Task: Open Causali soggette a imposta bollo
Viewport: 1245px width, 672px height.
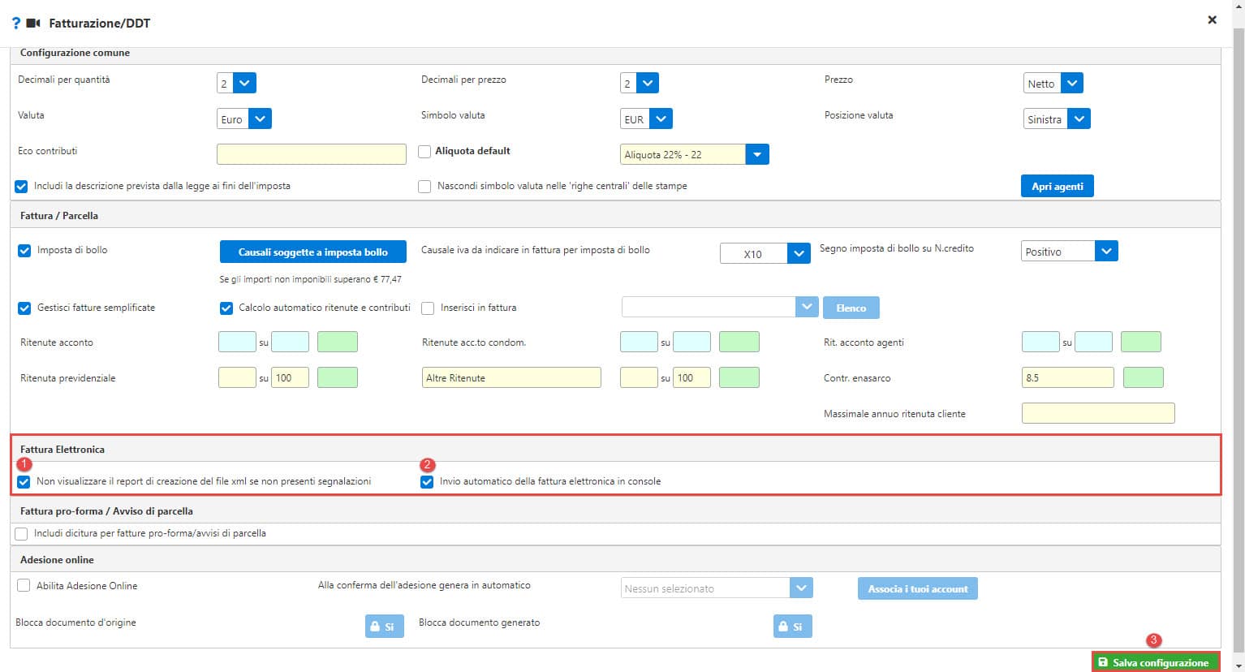Action: tap(312, 252)
